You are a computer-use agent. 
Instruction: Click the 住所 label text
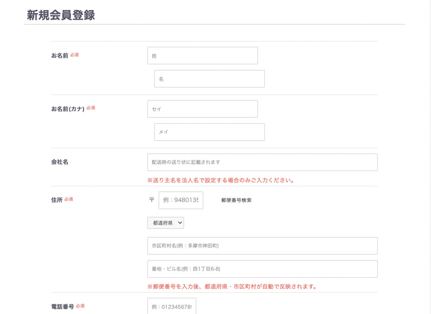tap(57, 200)
